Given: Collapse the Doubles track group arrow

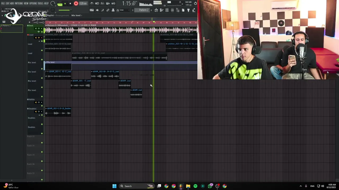Looking at the screenshot, I should 39,115.
